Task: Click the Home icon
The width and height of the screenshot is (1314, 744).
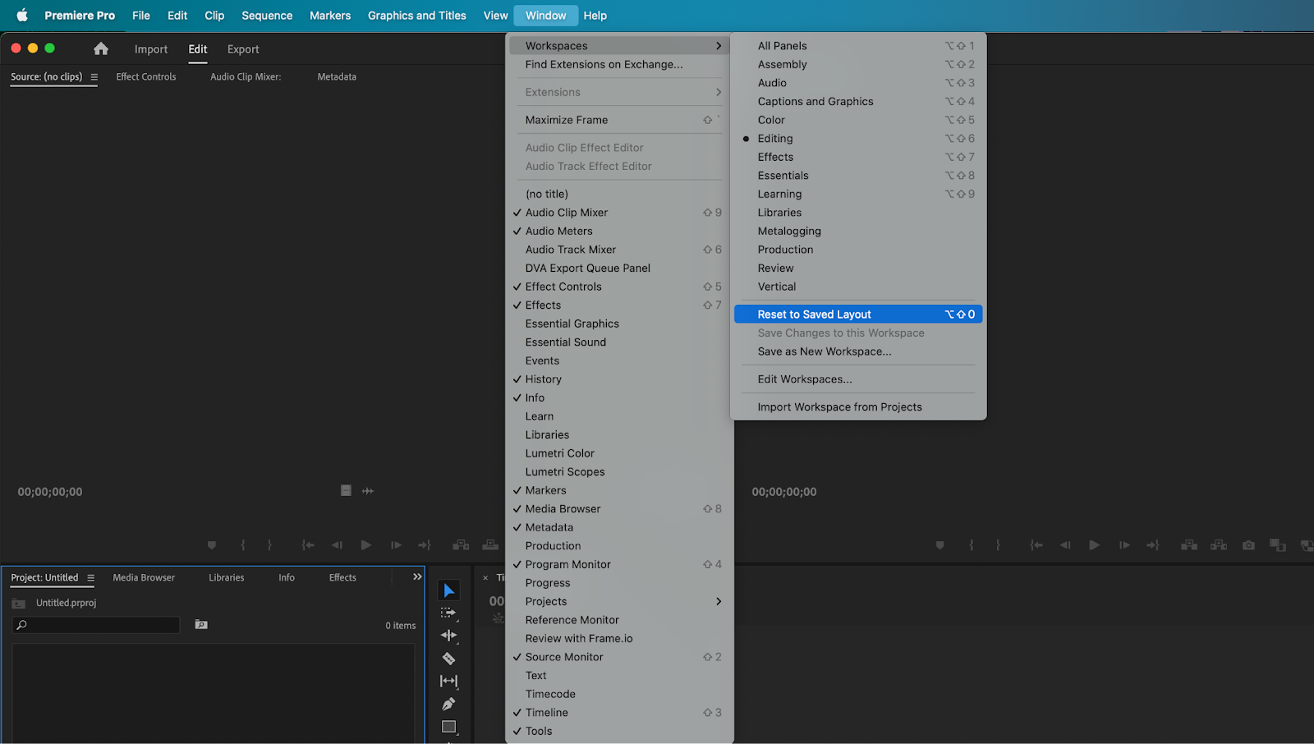Action: [101, 48]
